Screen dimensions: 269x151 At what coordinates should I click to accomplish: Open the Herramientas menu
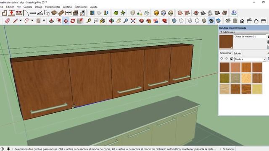click(53, 7)
